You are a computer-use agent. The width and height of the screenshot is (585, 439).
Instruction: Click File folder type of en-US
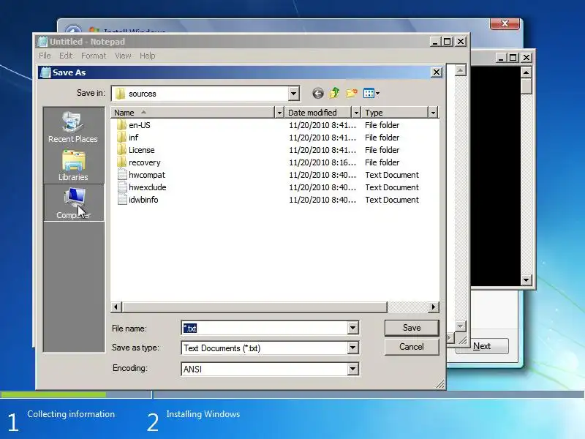[x=382, y=125]
